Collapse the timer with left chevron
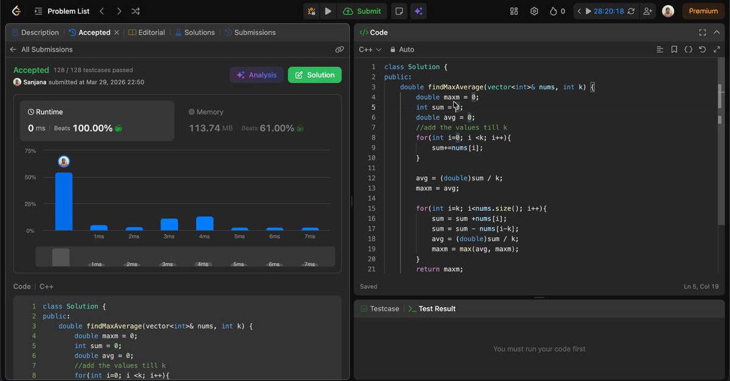730x381 pixels. coord(579,11)
